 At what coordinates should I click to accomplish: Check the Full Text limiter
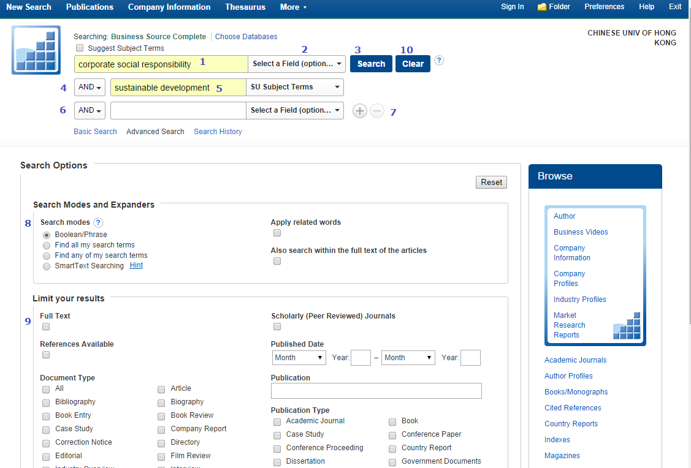click(x=45, y=326)
